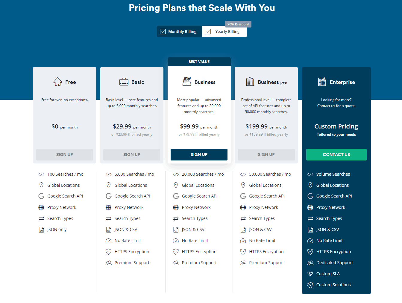Image resolution: width=402 pixels, height=303 pixels.
Task: Switch to the Yearly Billing option
Action: [x=227, y=32]
